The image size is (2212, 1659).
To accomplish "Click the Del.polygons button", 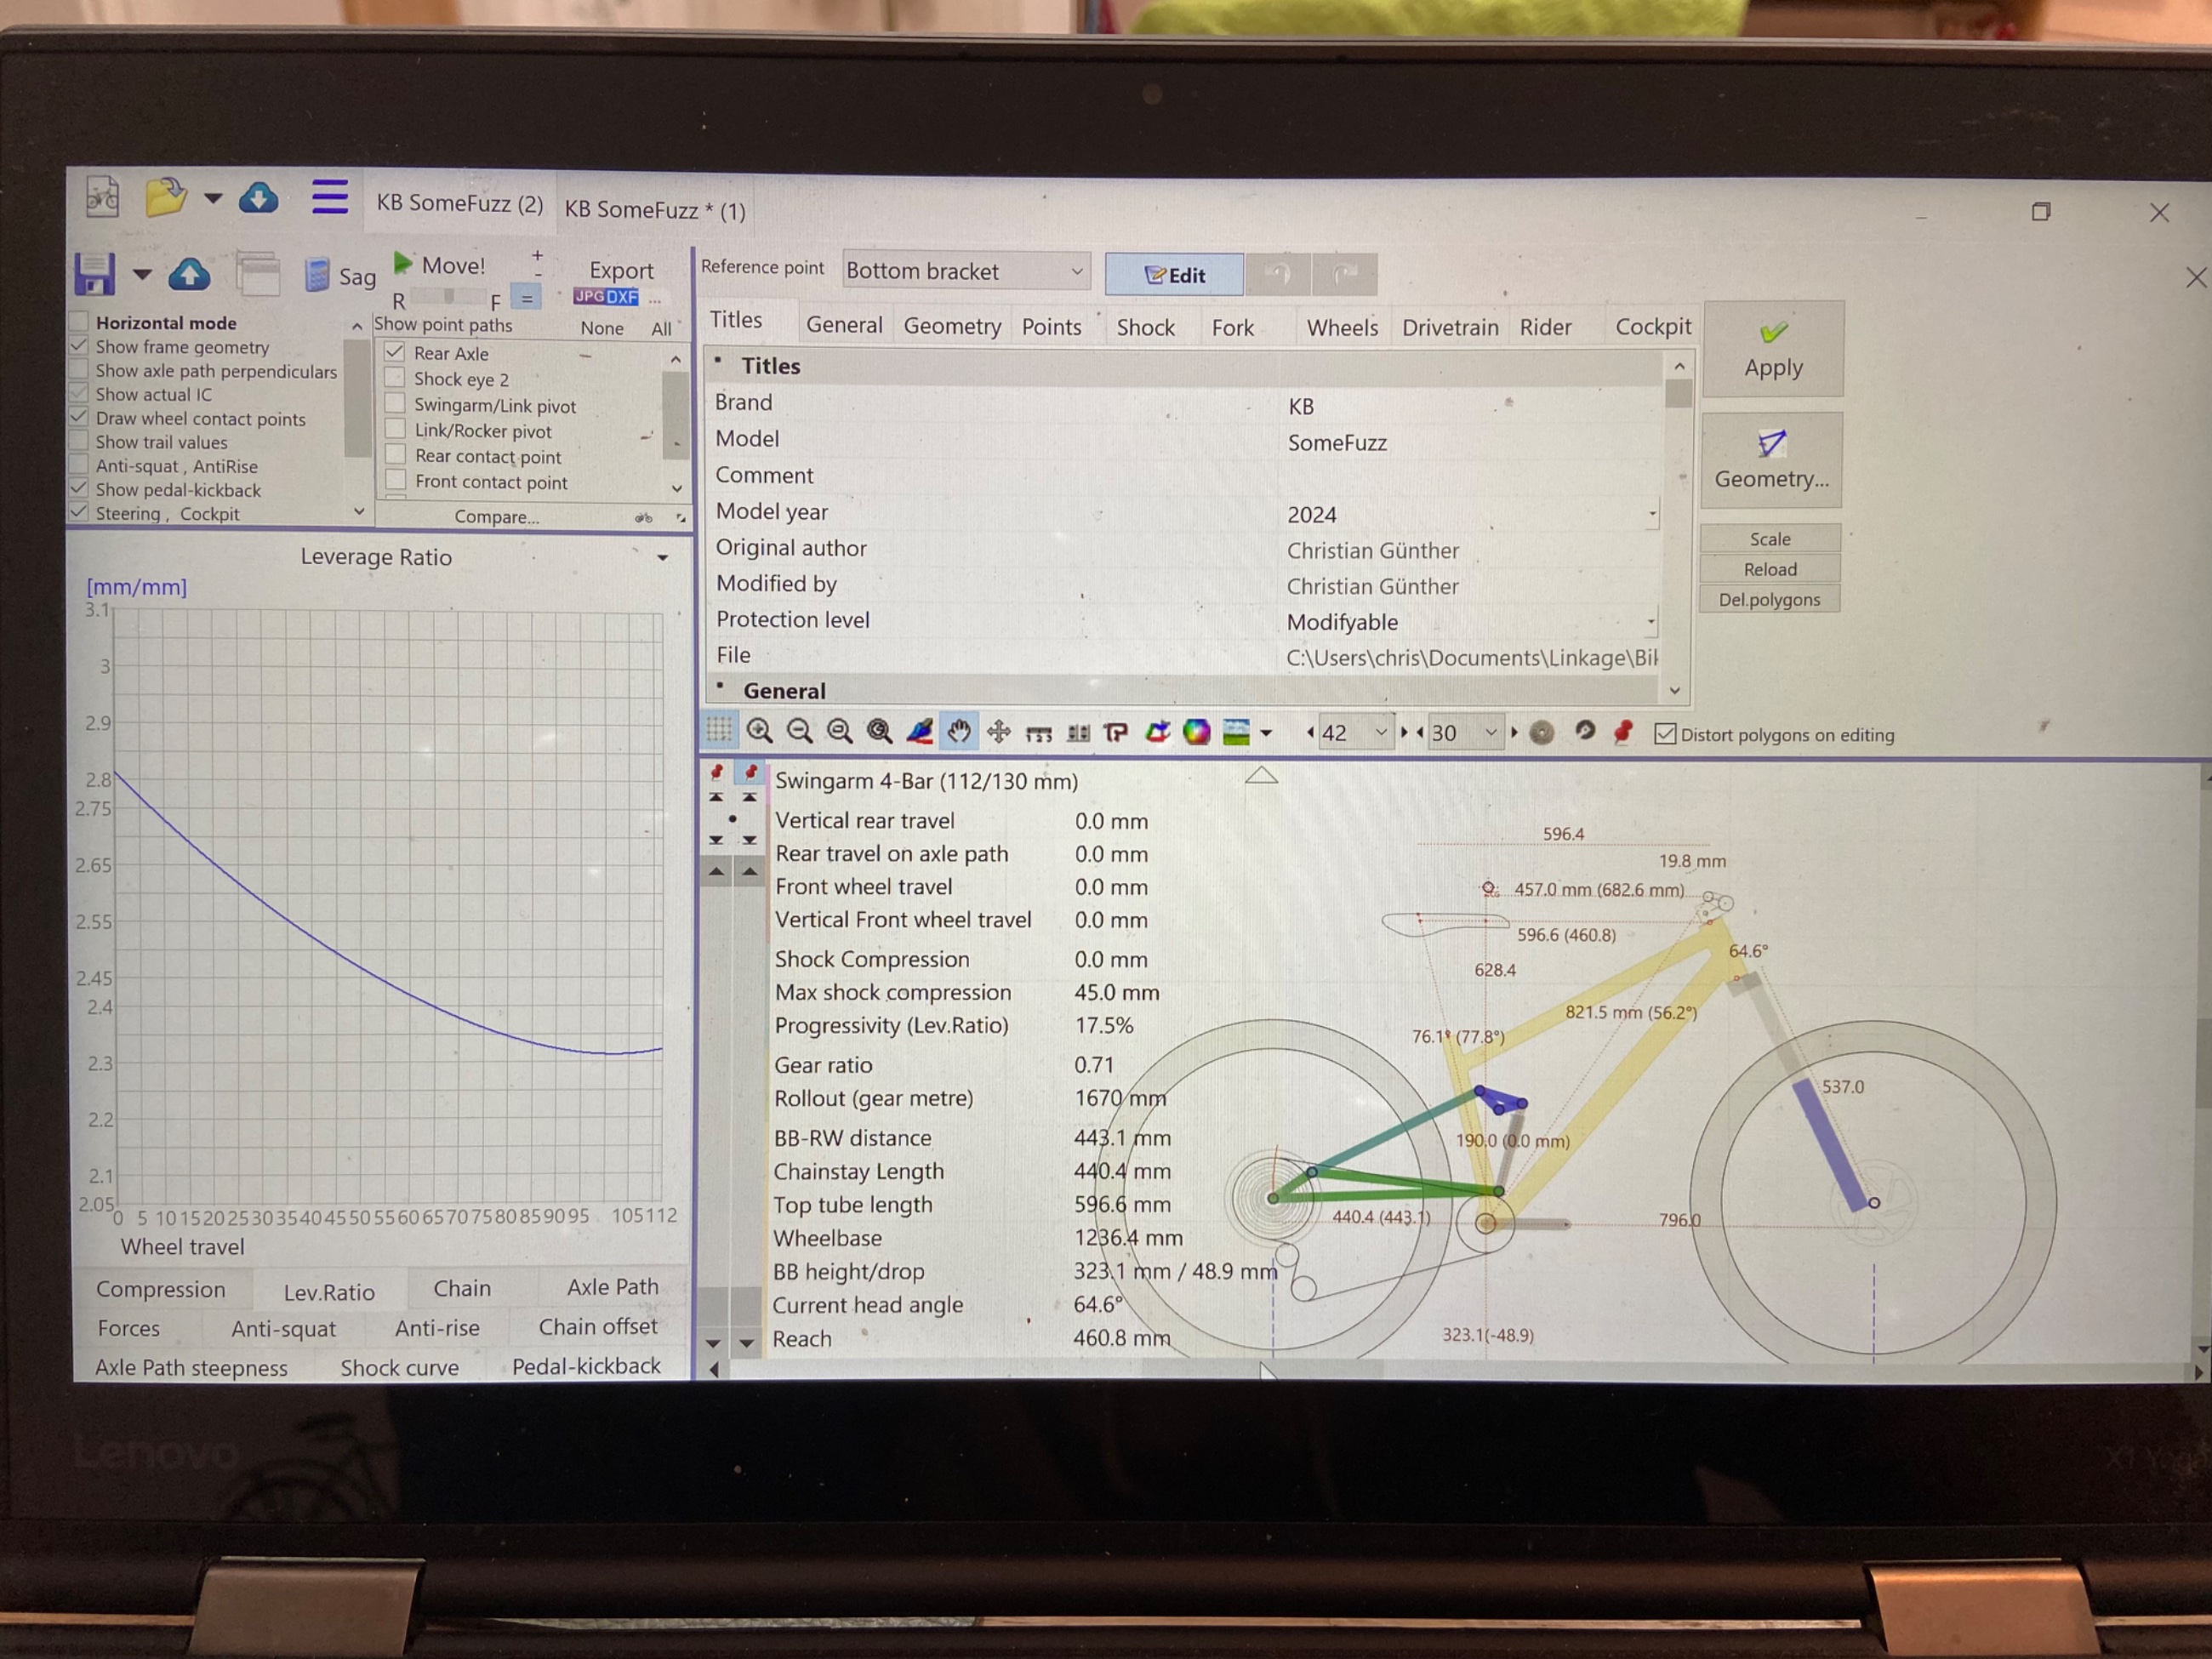I will (1769, 599).
